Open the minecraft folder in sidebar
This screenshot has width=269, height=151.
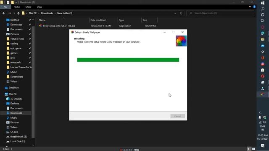(15, 62)
